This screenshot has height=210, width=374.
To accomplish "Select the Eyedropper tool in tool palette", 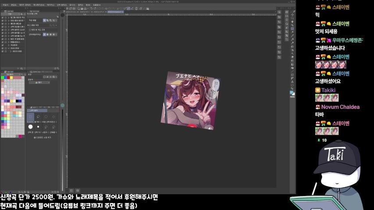I will point(292,35).
